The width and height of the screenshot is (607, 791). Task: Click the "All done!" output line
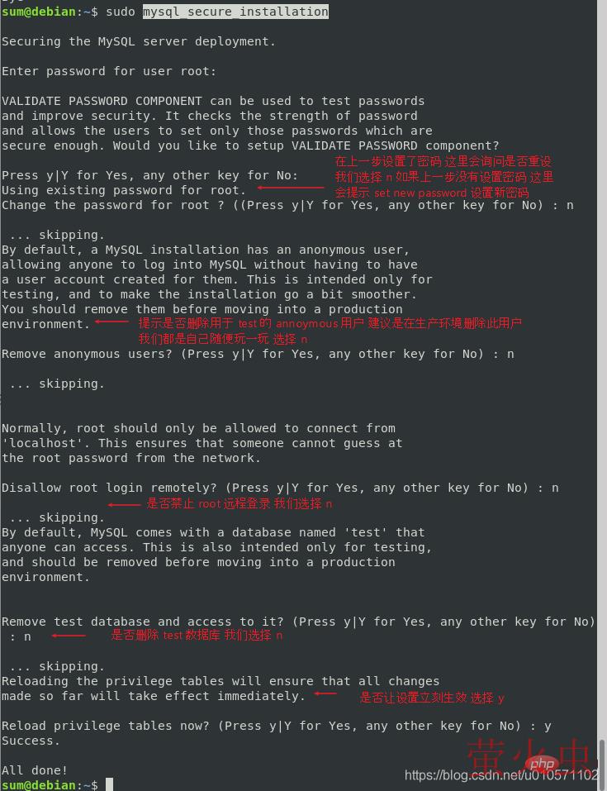35,770
